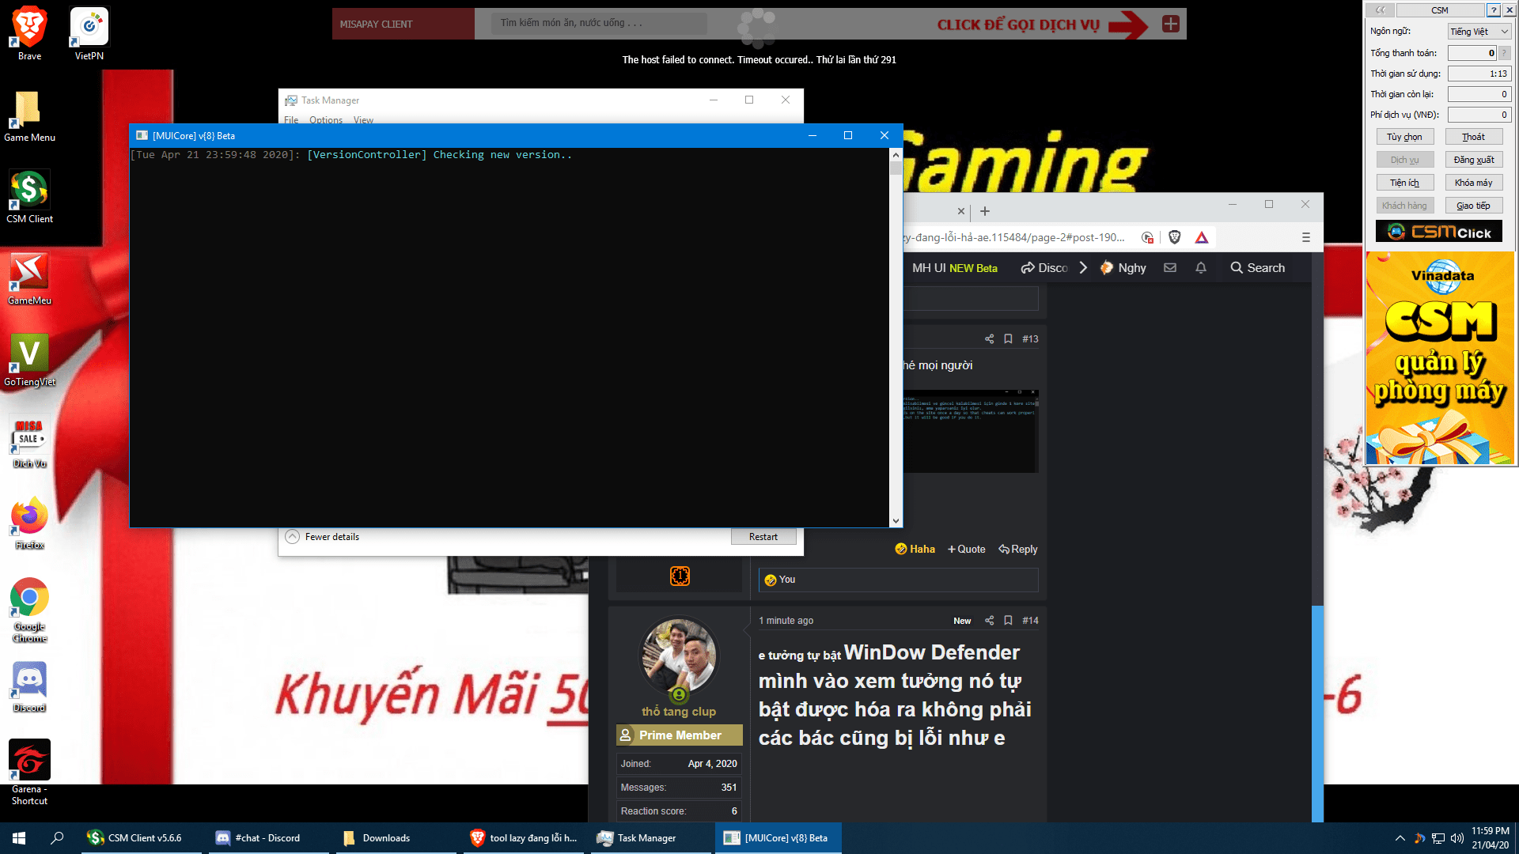1519x854 pixels.
Task: Click the Thoát button
Action: coord(1473,137)
